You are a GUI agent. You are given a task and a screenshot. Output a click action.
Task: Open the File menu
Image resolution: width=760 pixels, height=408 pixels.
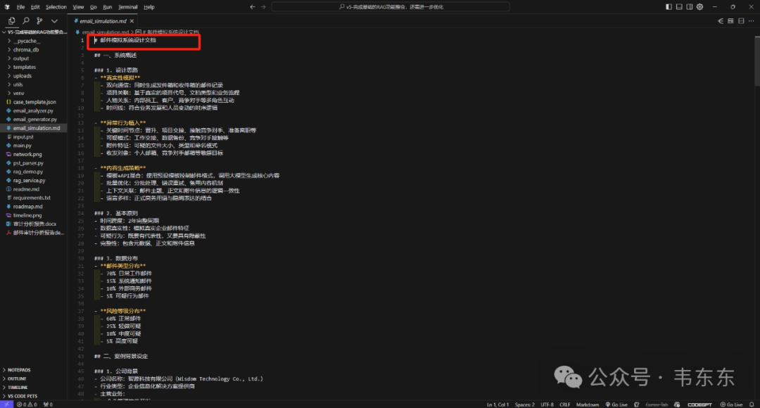[20, 7]
